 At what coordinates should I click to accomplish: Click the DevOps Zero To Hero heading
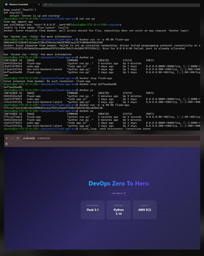[118, 183]
